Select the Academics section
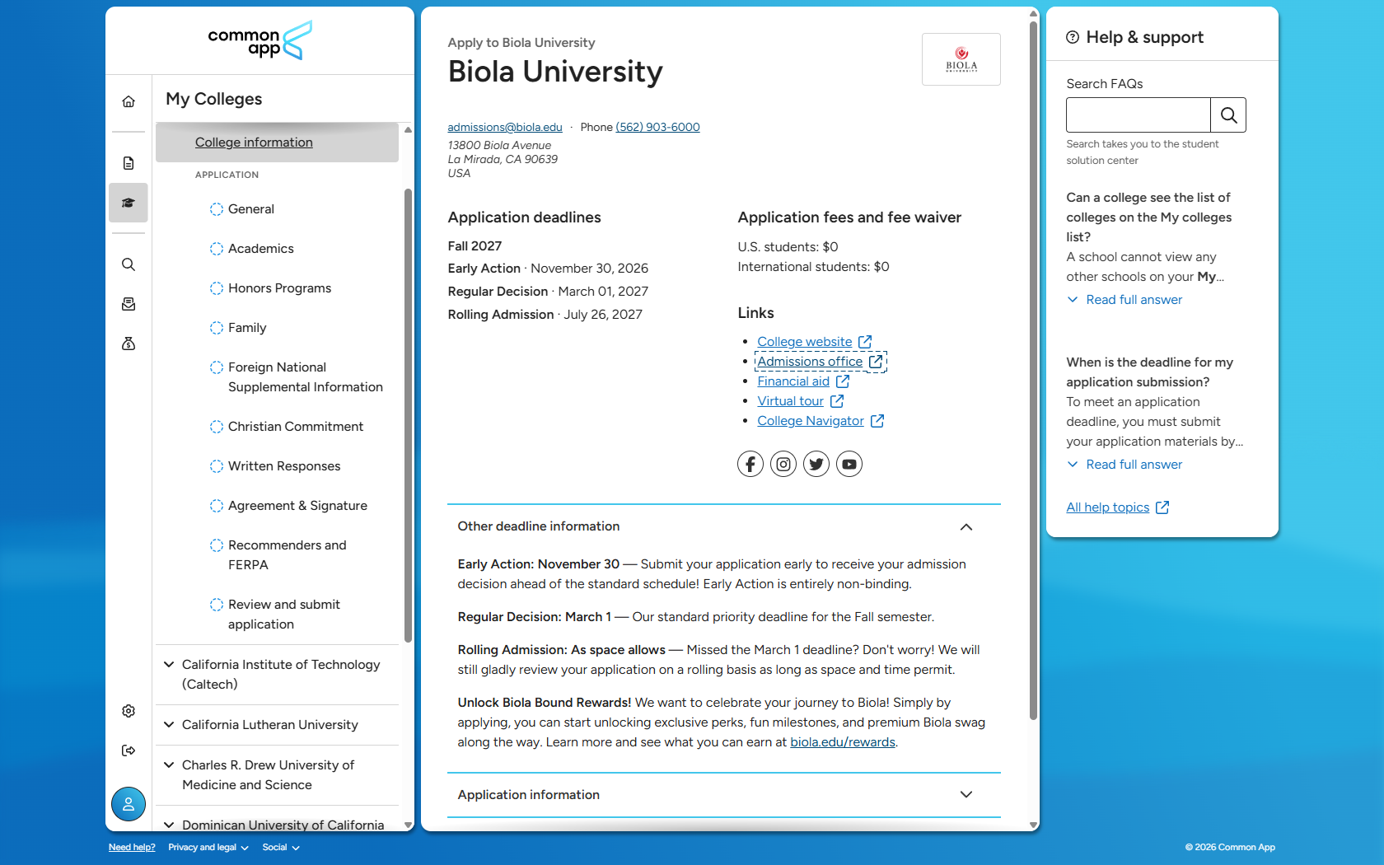This screenshot has width=1384, height=865. click(x=260, y=249)
